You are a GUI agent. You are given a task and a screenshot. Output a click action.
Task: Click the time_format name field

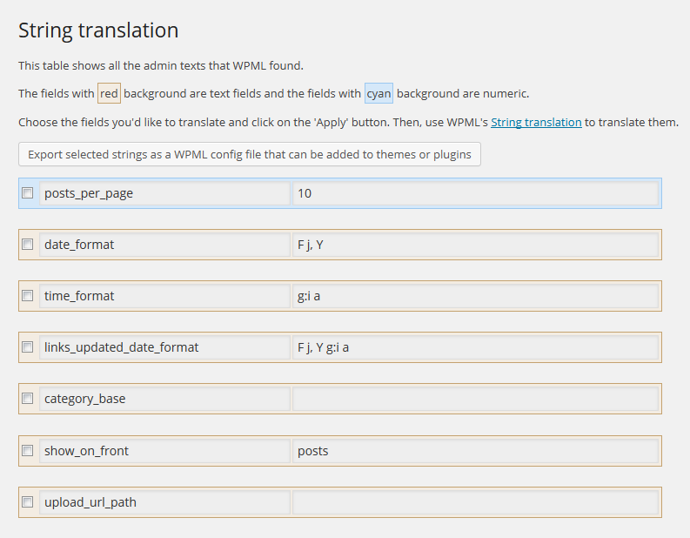point(164,296)
